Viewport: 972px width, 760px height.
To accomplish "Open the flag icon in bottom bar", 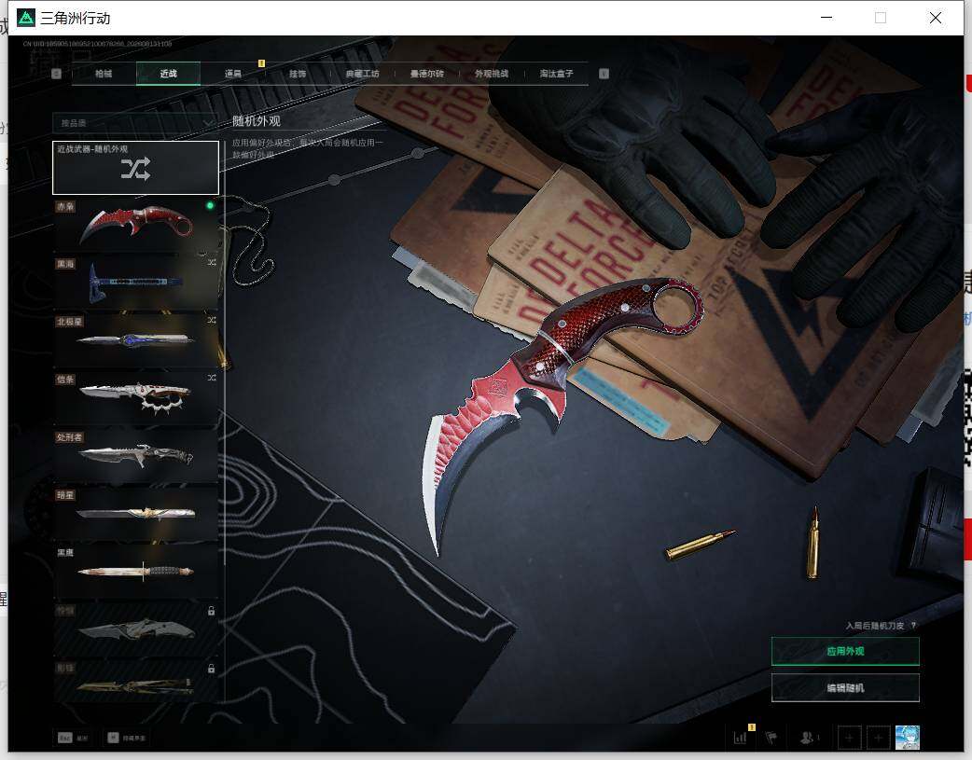I will click(x=771, y=738).
